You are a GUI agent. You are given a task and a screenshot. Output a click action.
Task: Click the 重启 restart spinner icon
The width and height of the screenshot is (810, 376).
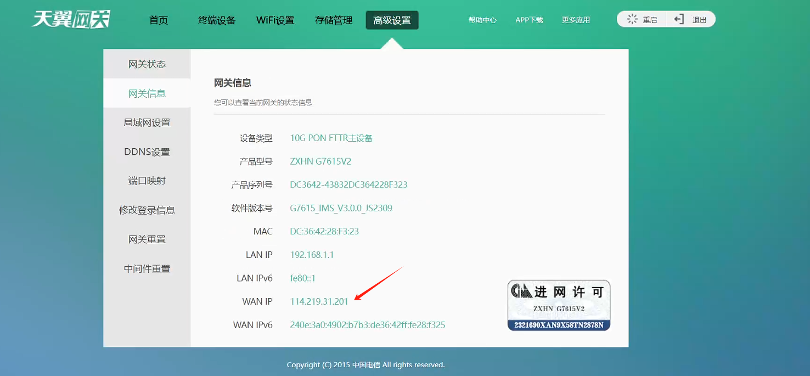(x=632, y=19)
